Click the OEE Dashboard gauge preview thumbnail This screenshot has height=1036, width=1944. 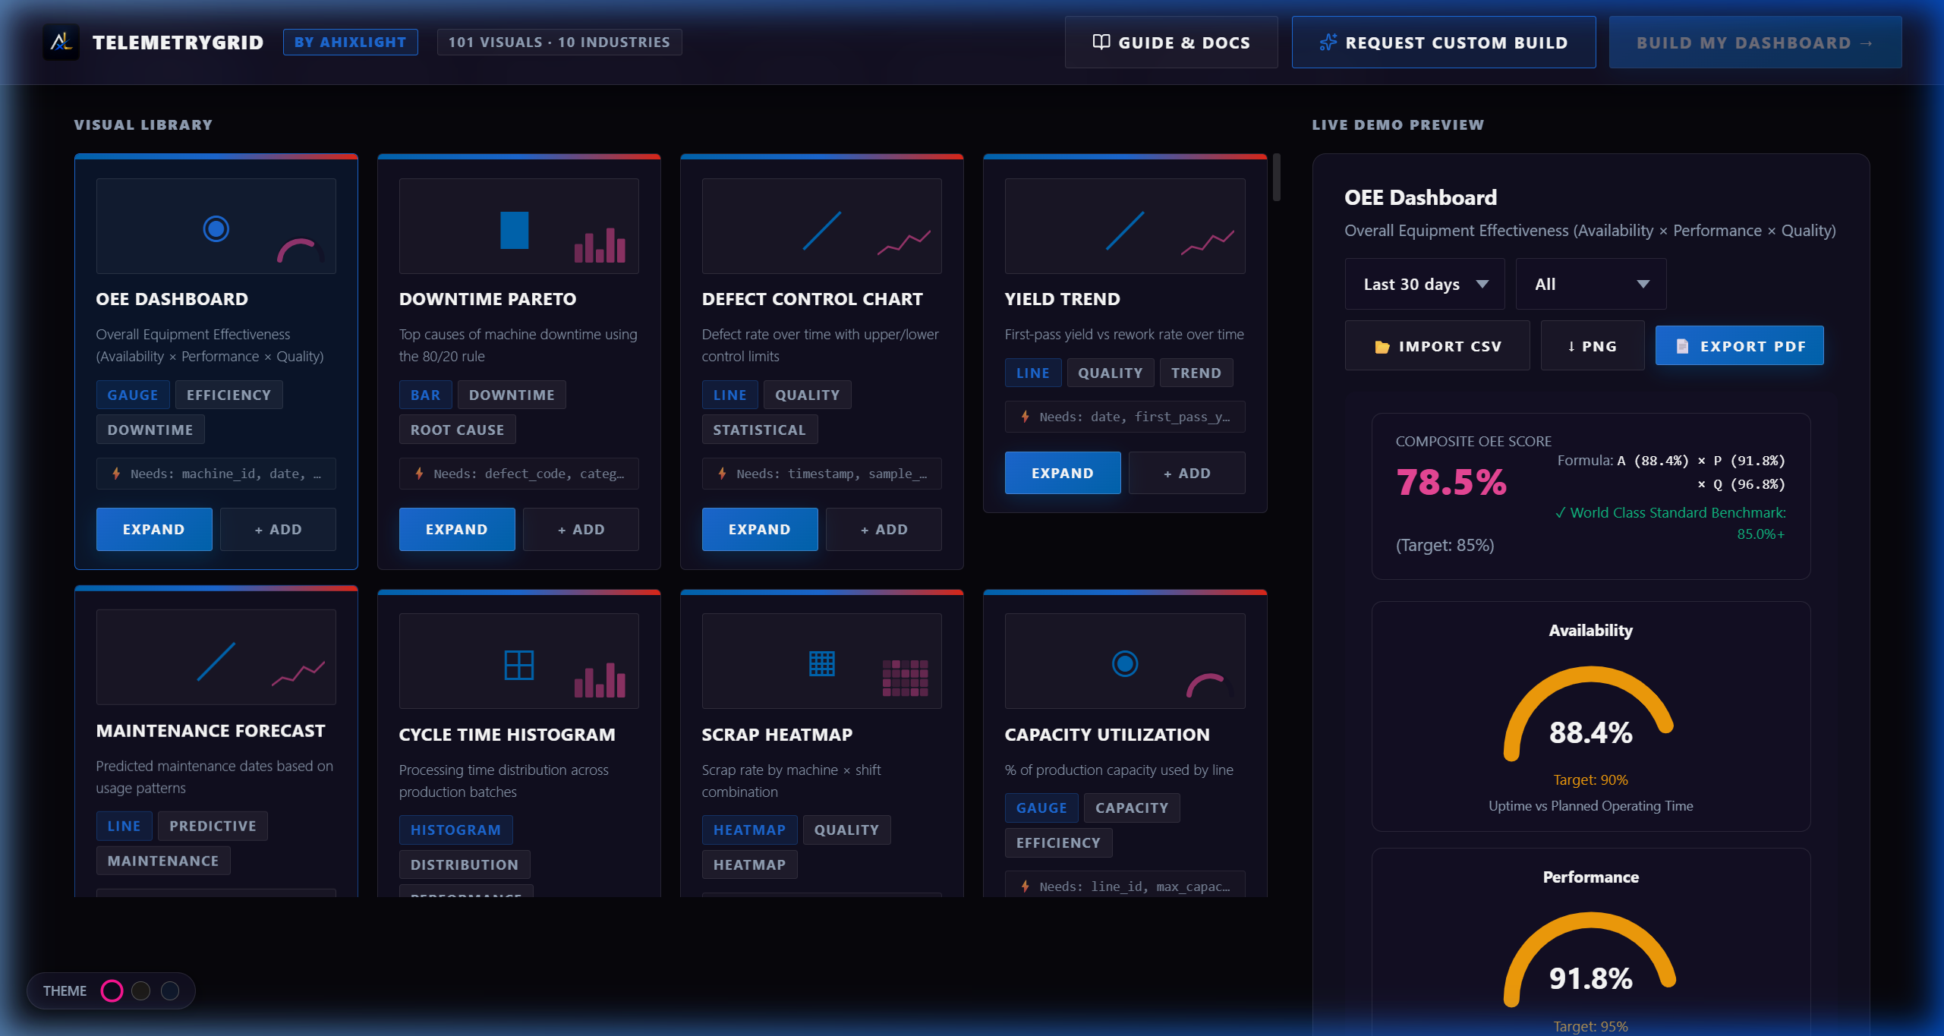pos(216,226)
